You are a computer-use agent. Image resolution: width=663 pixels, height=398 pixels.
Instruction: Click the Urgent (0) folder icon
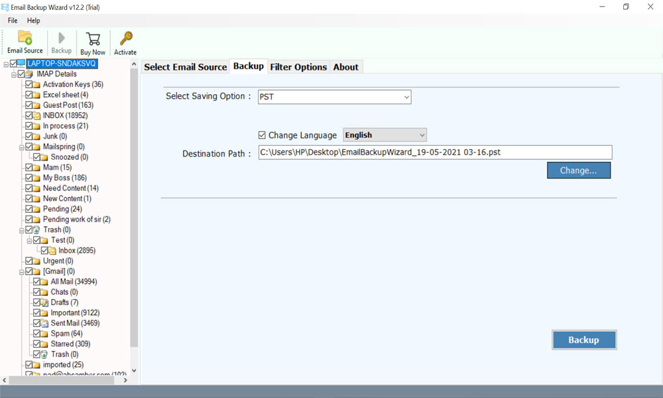click(x=36, y=261)
